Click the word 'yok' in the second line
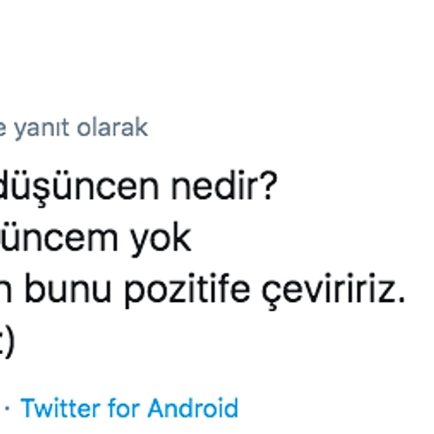Image resolution: width=434 pixels, height=434 pixels. 161,240
